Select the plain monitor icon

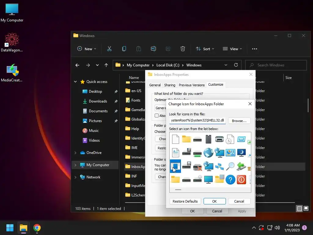click(208, 179)
